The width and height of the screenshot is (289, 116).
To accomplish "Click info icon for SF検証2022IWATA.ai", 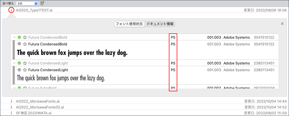I will [x=12, y=113].
